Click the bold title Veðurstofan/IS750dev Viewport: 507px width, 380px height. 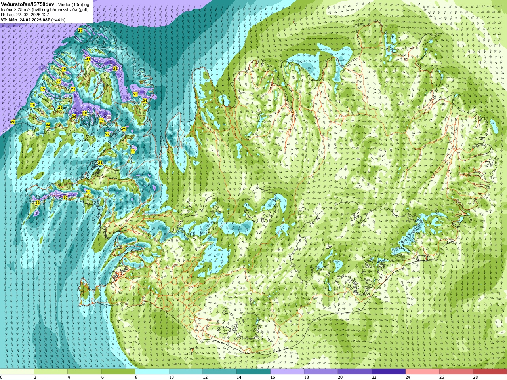click(x=28, y=4)
